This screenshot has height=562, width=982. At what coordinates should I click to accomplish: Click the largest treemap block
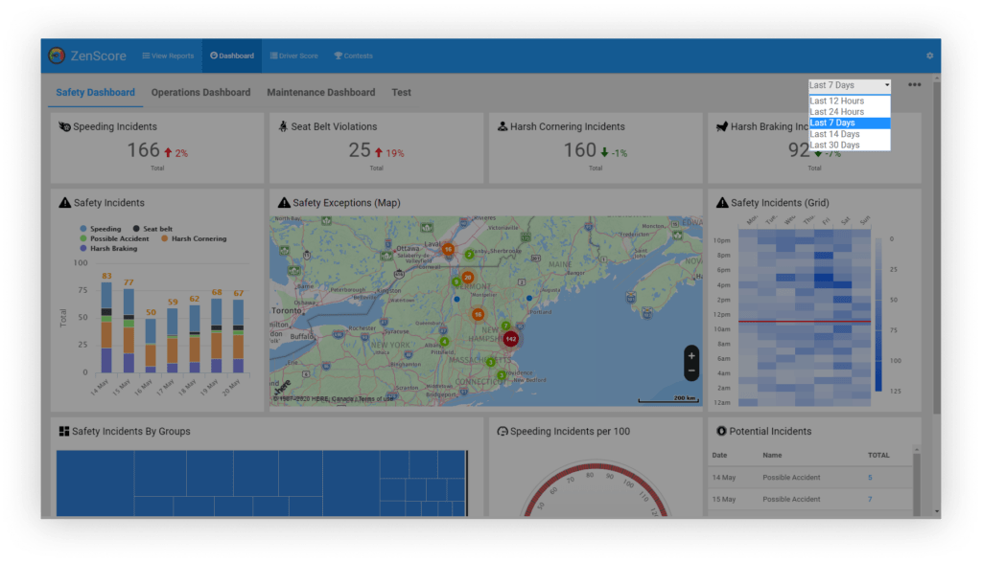point(95,483)
